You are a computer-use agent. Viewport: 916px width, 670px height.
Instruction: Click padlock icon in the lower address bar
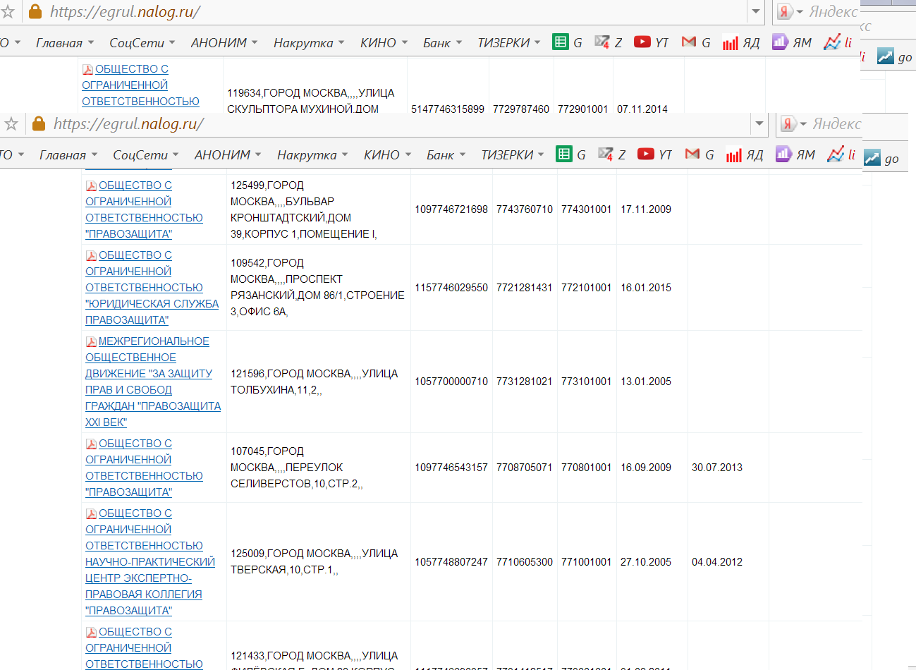point(39,124)
